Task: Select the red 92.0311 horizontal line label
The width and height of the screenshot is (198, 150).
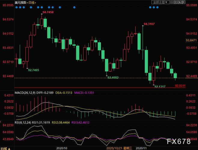Action: click(180, 86)
